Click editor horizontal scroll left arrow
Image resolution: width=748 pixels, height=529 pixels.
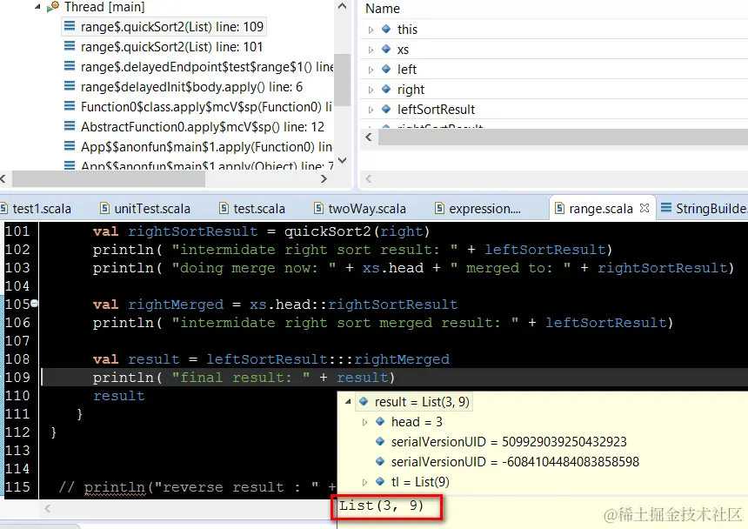(x=47, y=508)
